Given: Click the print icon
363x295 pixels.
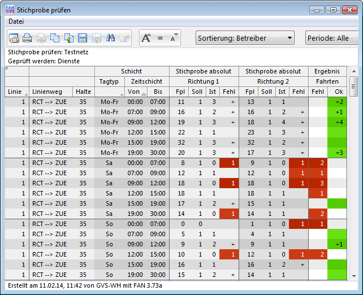Looking at the screenshot, I should coord(27,38).
